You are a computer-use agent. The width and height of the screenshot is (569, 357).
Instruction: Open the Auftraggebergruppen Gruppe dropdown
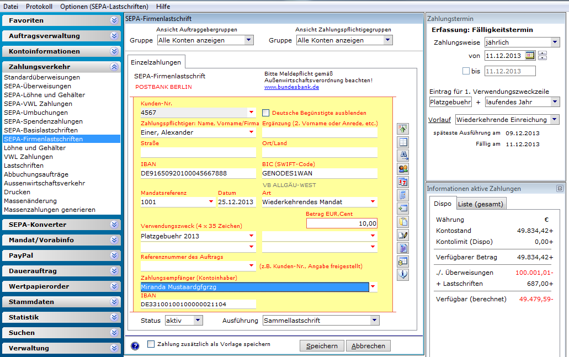248,40
